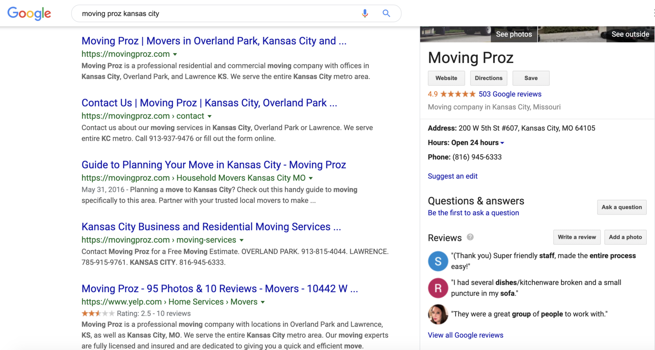The width and height of the screenshot is (655, 350).
Task: Open dropdown arrow next to movingproz.com URL
Action: 175,54
